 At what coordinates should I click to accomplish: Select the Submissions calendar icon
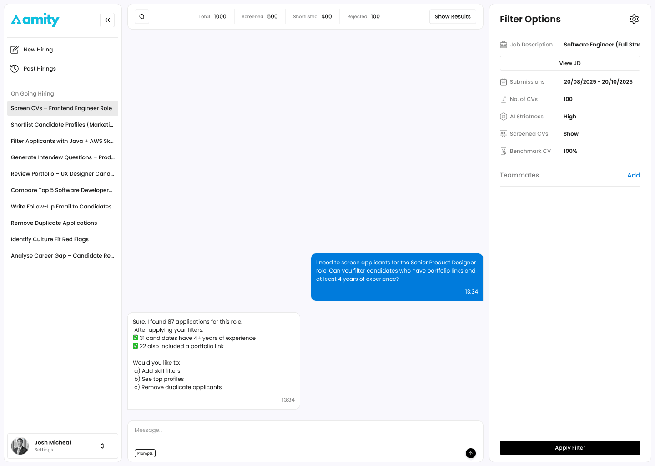504,81
